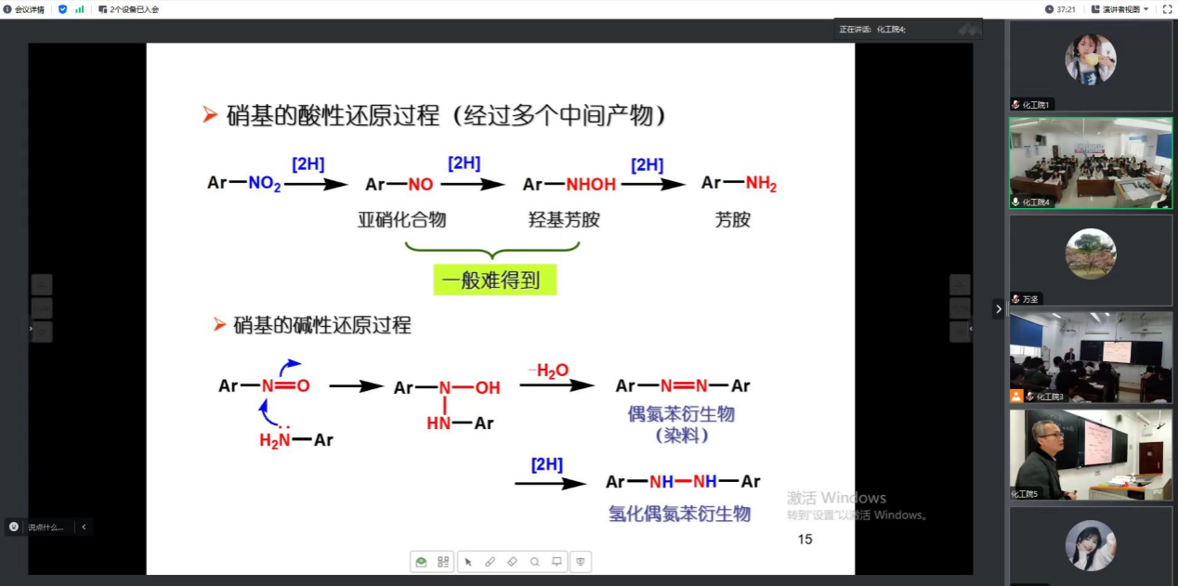Select the 化工院4 classroom video thumbnail
Viewport: 1178px width, 586px height.
(1091, 163)
